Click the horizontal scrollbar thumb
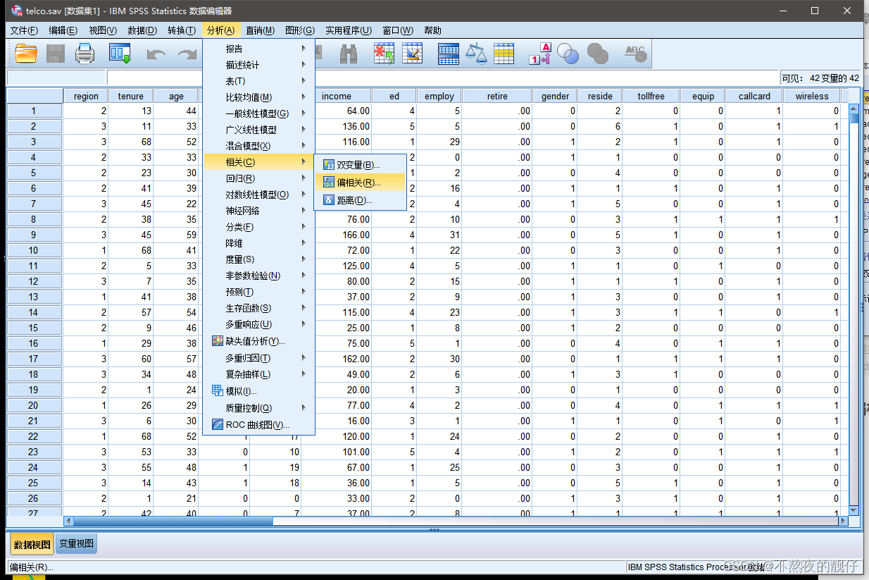The image size is (869, 580). coord(173,521)
